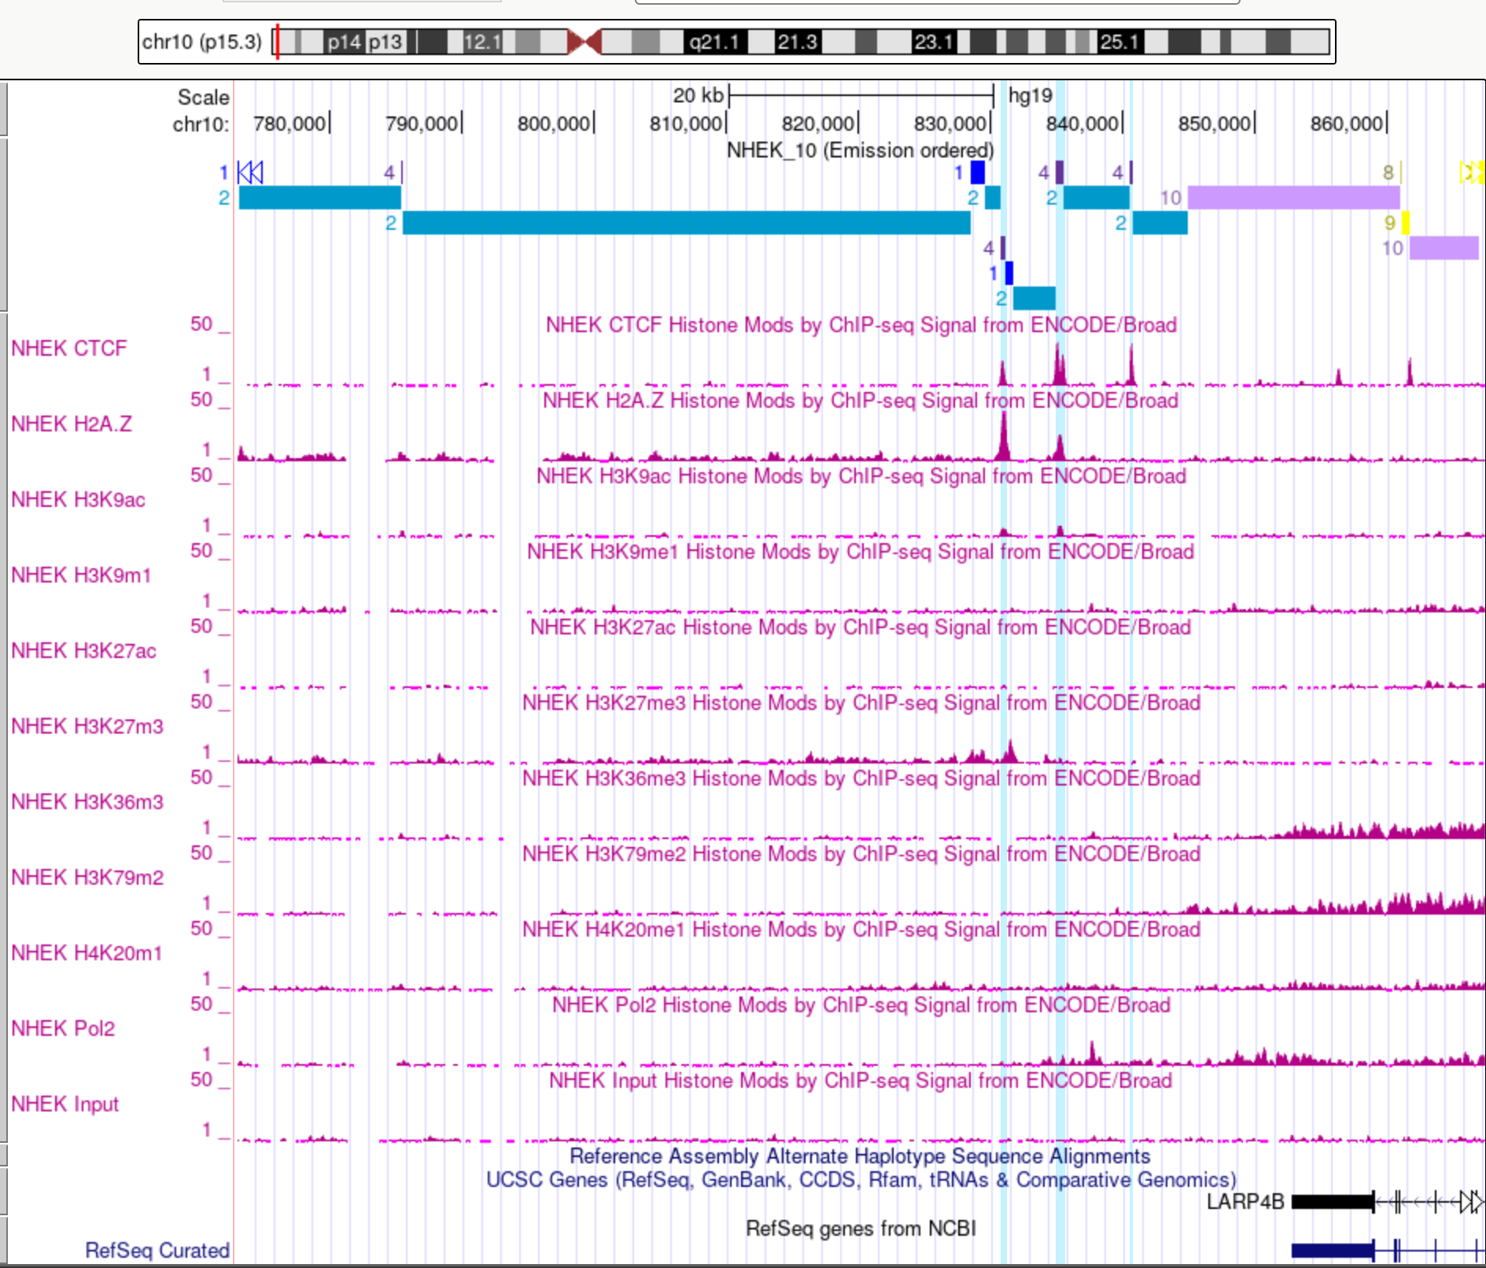
Task: Click the UCSC Genes track title text
Action: point(861,1179)
